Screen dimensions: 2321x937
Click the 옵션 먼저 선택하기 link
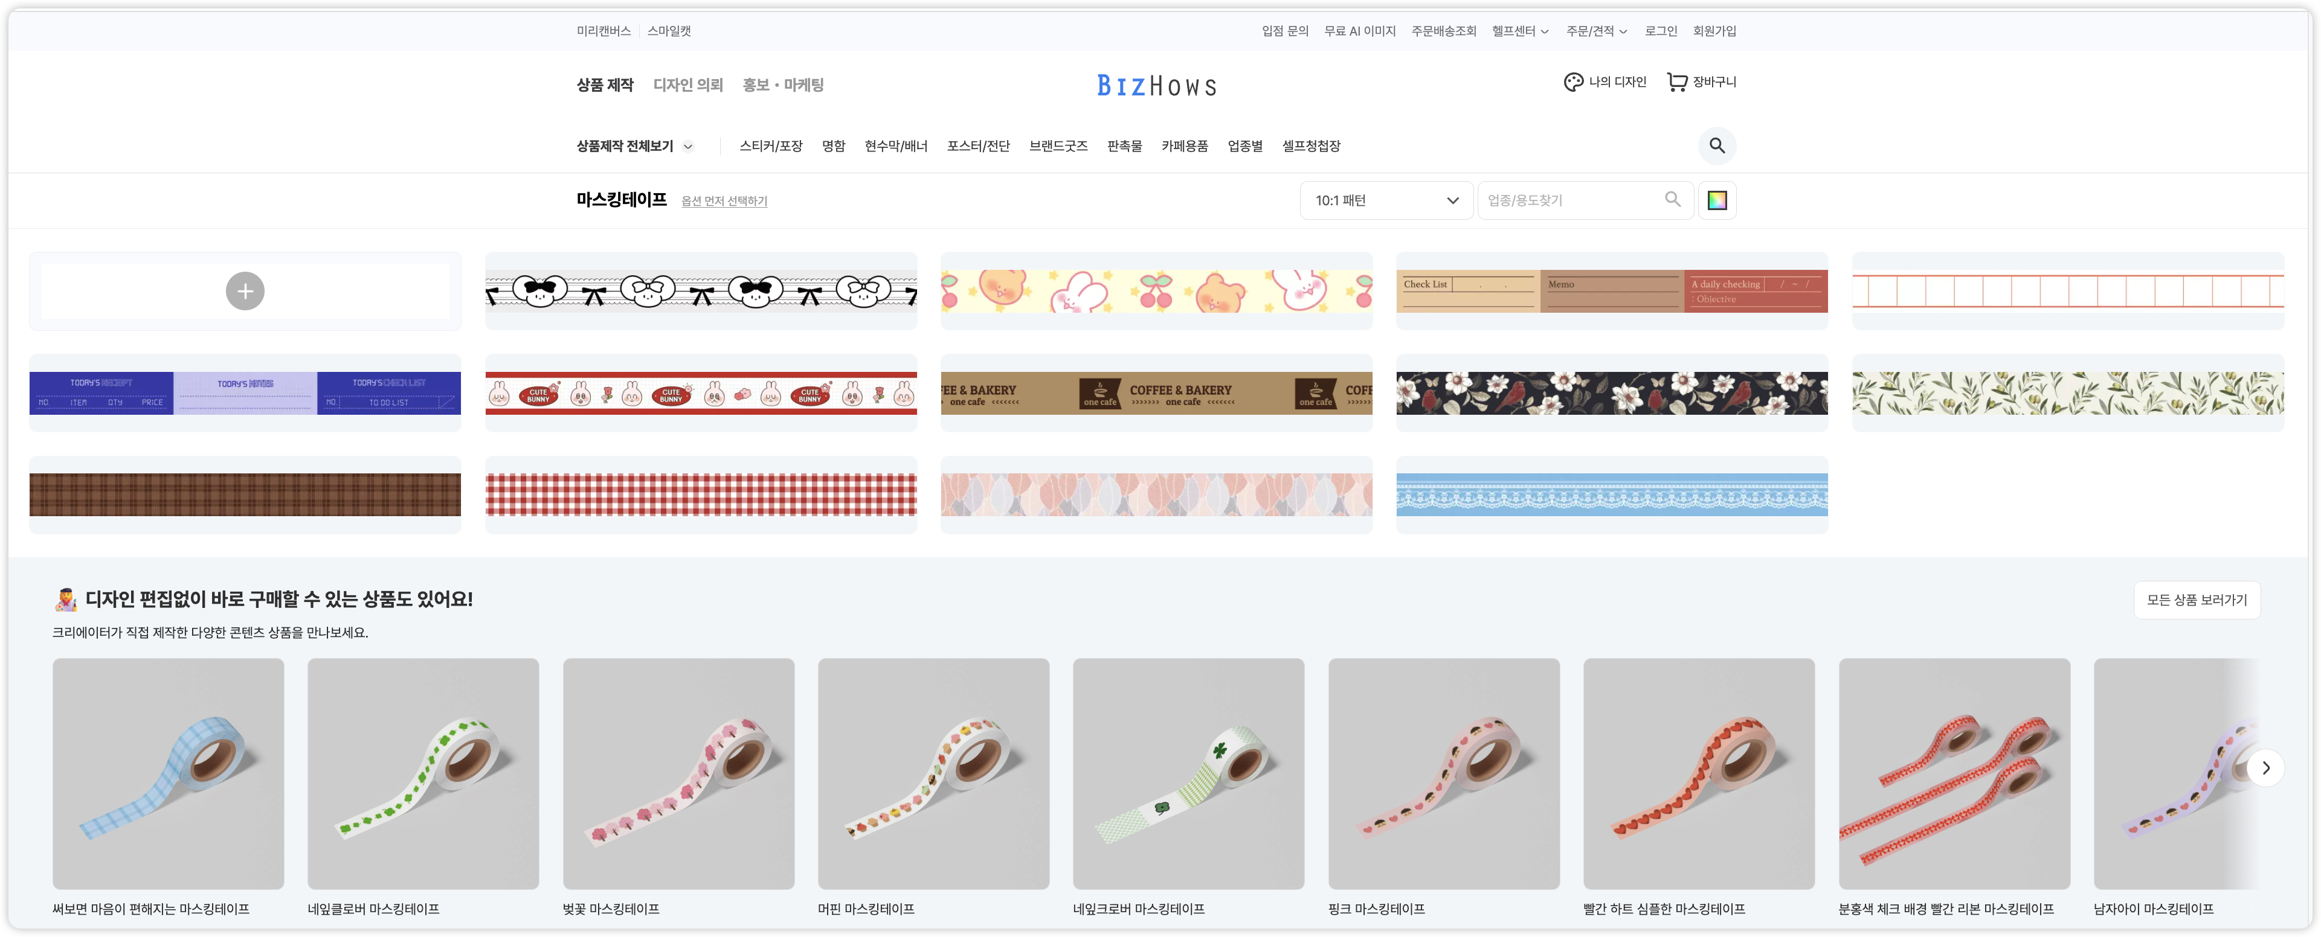(x=724, y=202)
